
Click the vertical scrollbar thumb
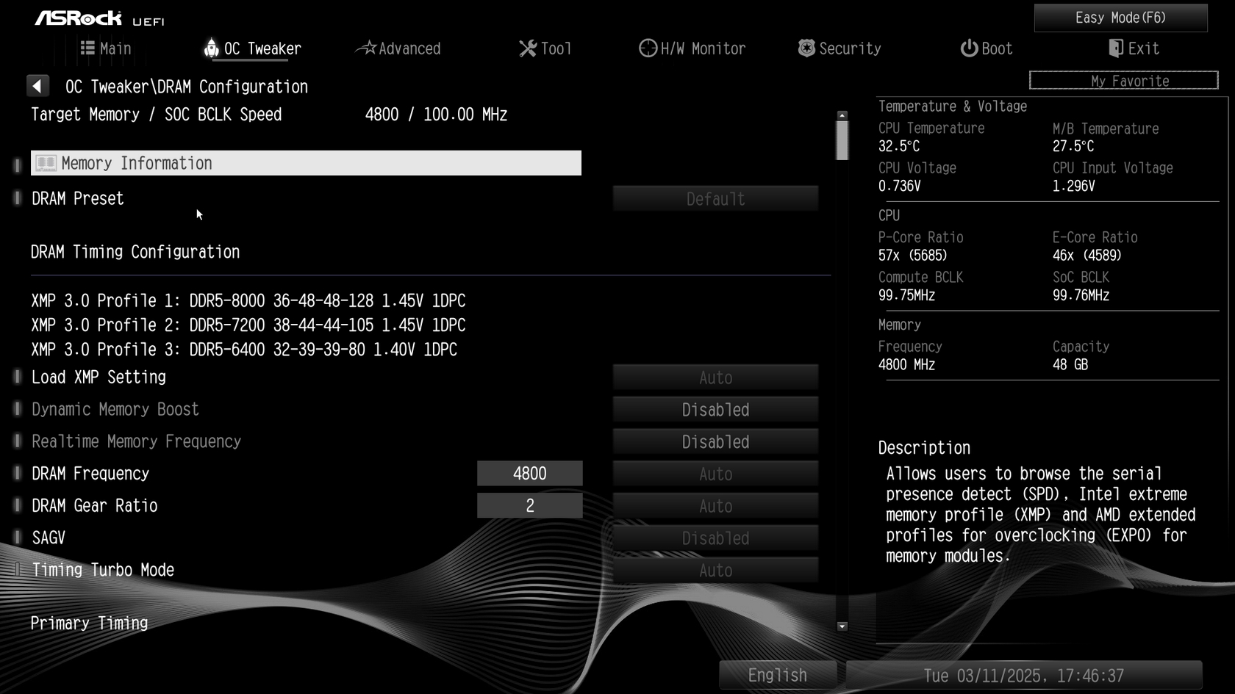tap(842, 140)
